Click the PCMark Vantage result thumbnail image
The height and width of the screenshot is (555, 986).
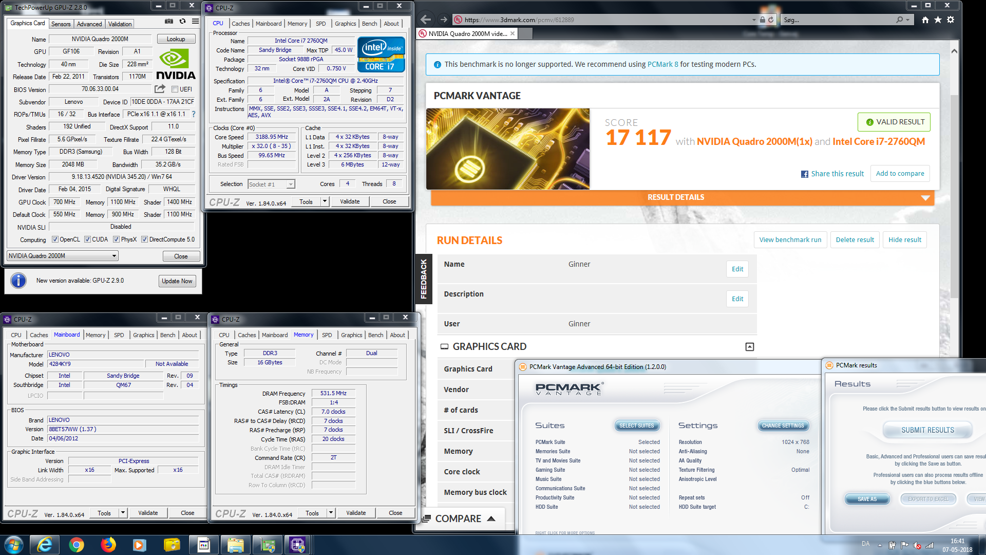pyautogui.click(x=507, y=149)
